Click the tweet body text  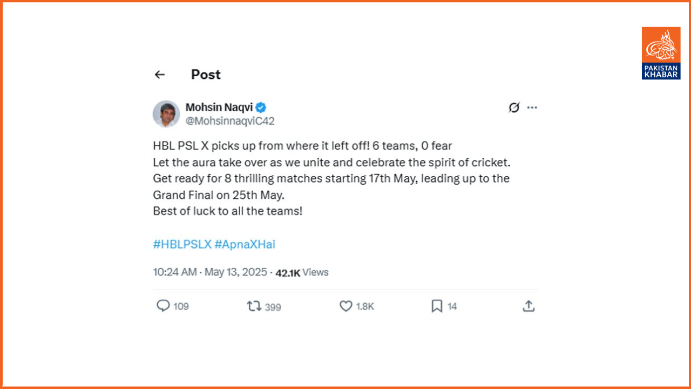331,178
